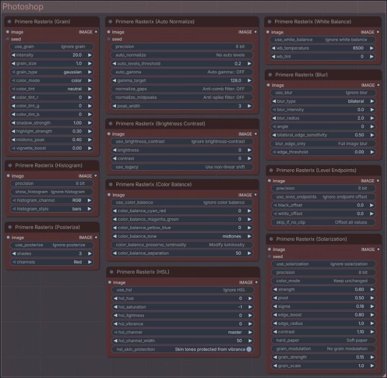Click the color_balance_separation value field
This screenshot has height=378, width=387.
[182, 253]
